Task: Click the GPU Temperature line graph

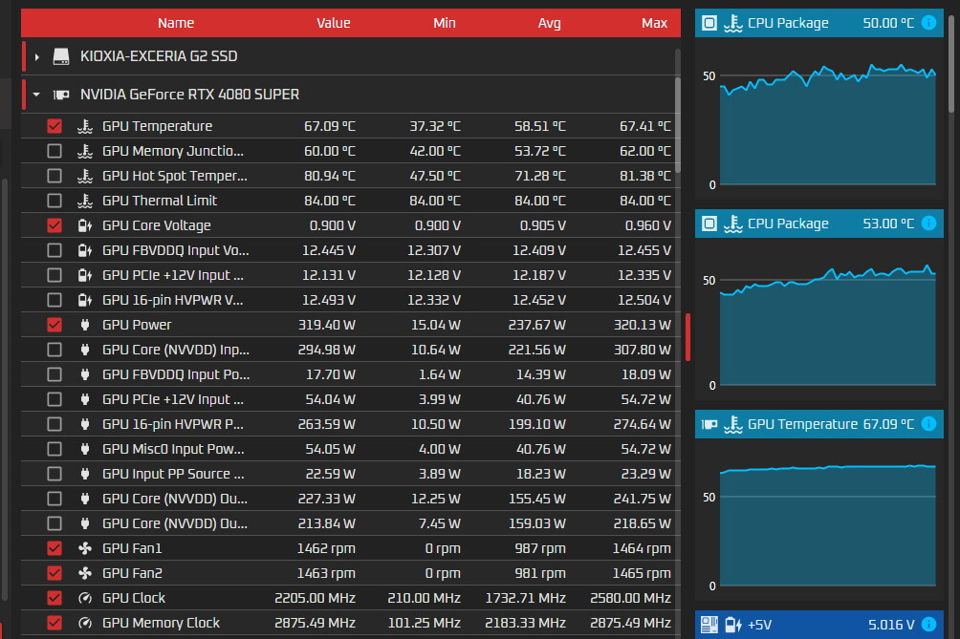Action: pos(828,524)
